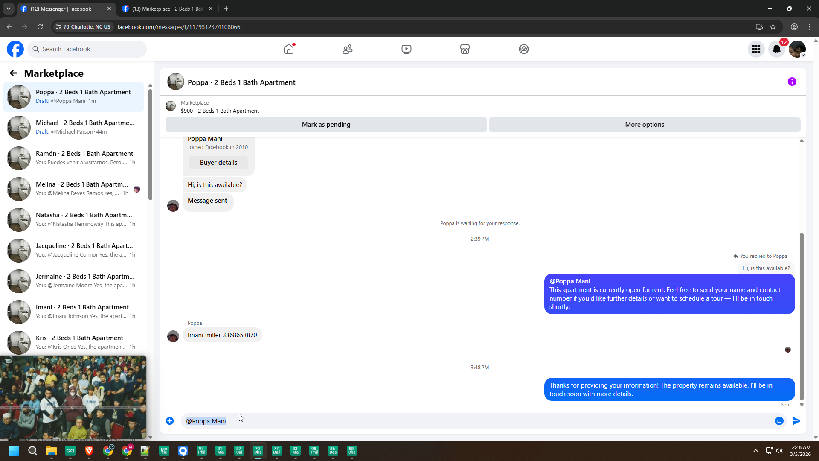Viewport: 819px width, 461px height.
Task: Open the Kris conversation in list
Action: (73, 343)
